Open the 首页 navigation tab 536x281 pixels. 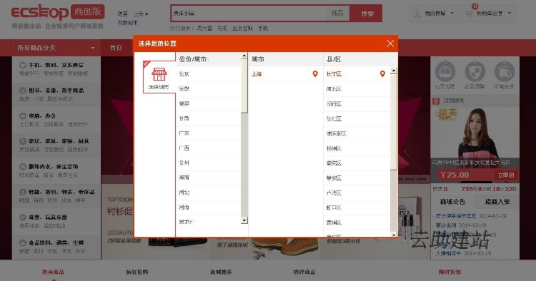[116, 48]
